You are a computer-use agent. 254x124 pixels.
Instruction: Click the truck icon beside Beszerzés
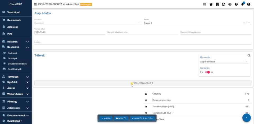[x=4, y=47]
